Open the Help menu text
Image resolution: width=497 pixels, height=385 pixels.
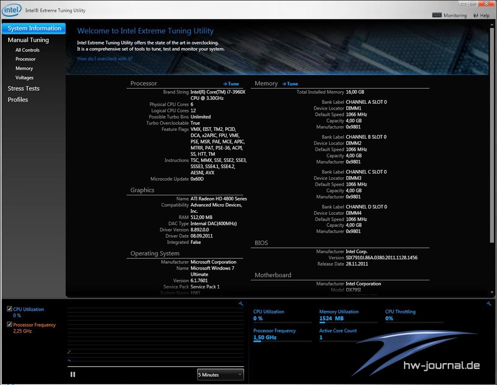pos(485,16)
